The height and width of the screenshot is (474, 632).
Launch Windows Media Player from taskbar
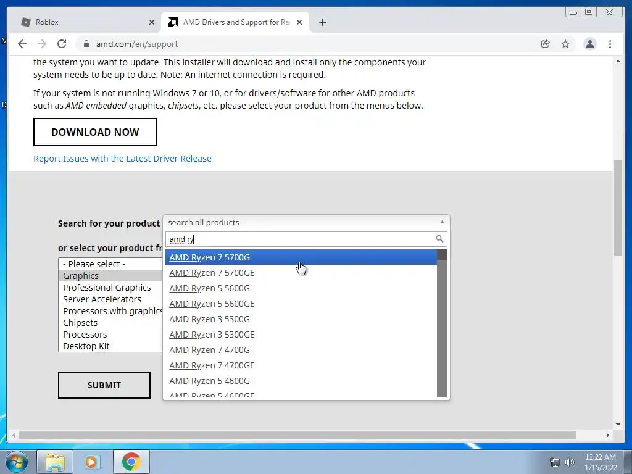click(x=93, y=462)
